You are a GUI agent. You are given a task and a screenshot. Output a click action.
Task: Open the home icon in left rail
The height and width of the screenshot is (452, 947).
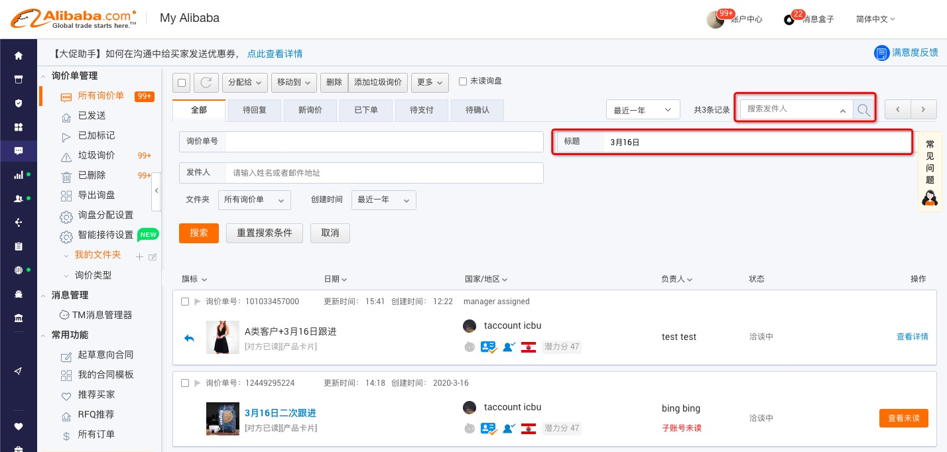pos(19,56)
